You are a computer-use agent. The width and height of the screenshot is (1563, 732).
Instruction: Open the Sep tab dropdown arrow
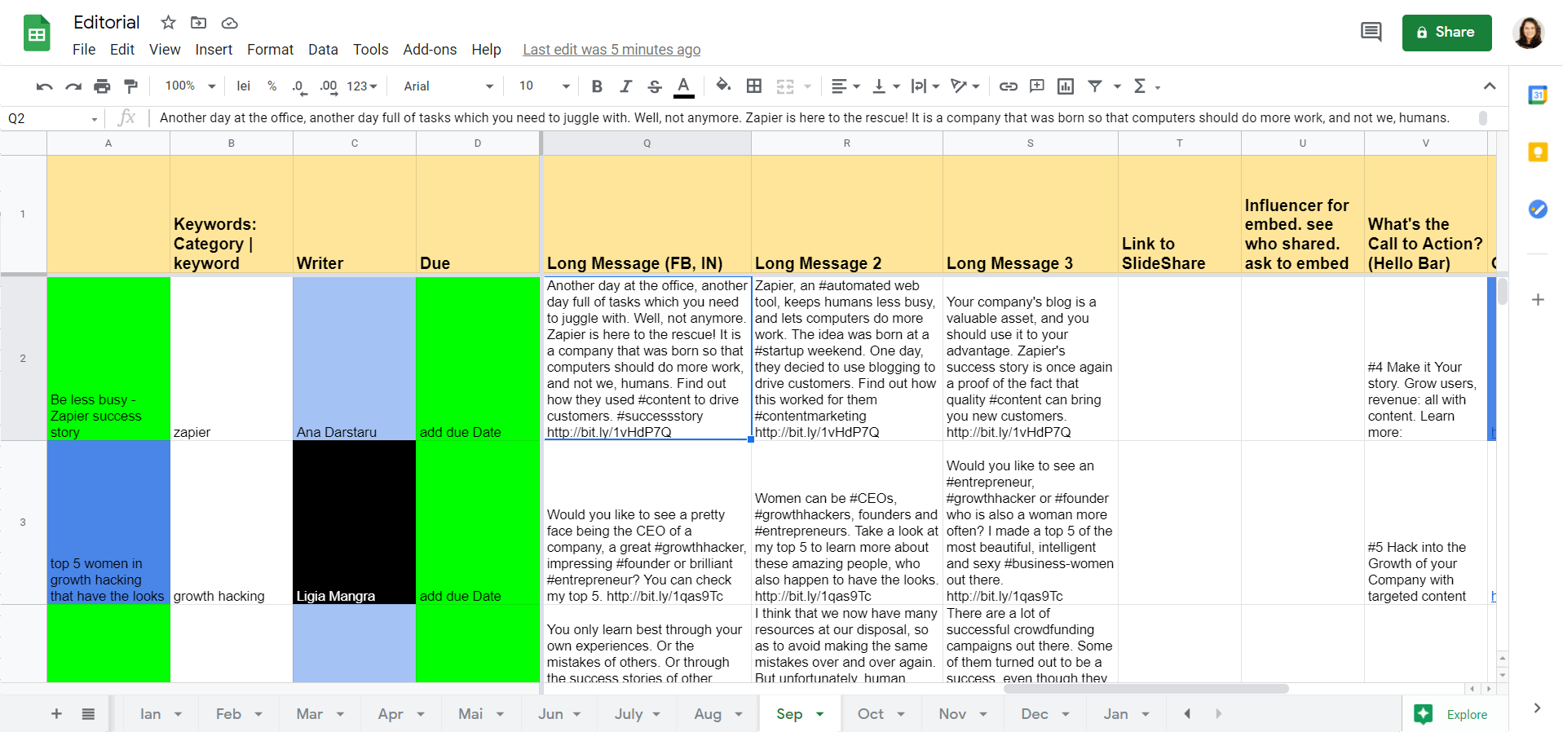820,714
